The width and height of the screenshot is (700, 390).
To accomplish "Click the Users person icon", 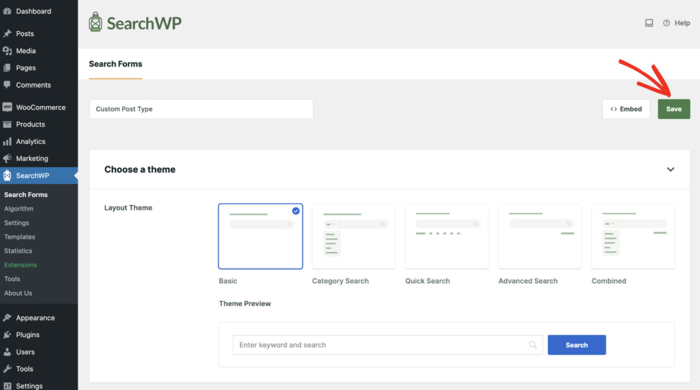I will pyautogui.click(x=7, y=352).
